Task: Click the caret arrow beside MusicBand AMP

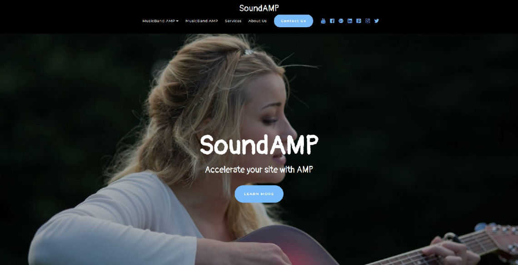Action: (177, 21)
